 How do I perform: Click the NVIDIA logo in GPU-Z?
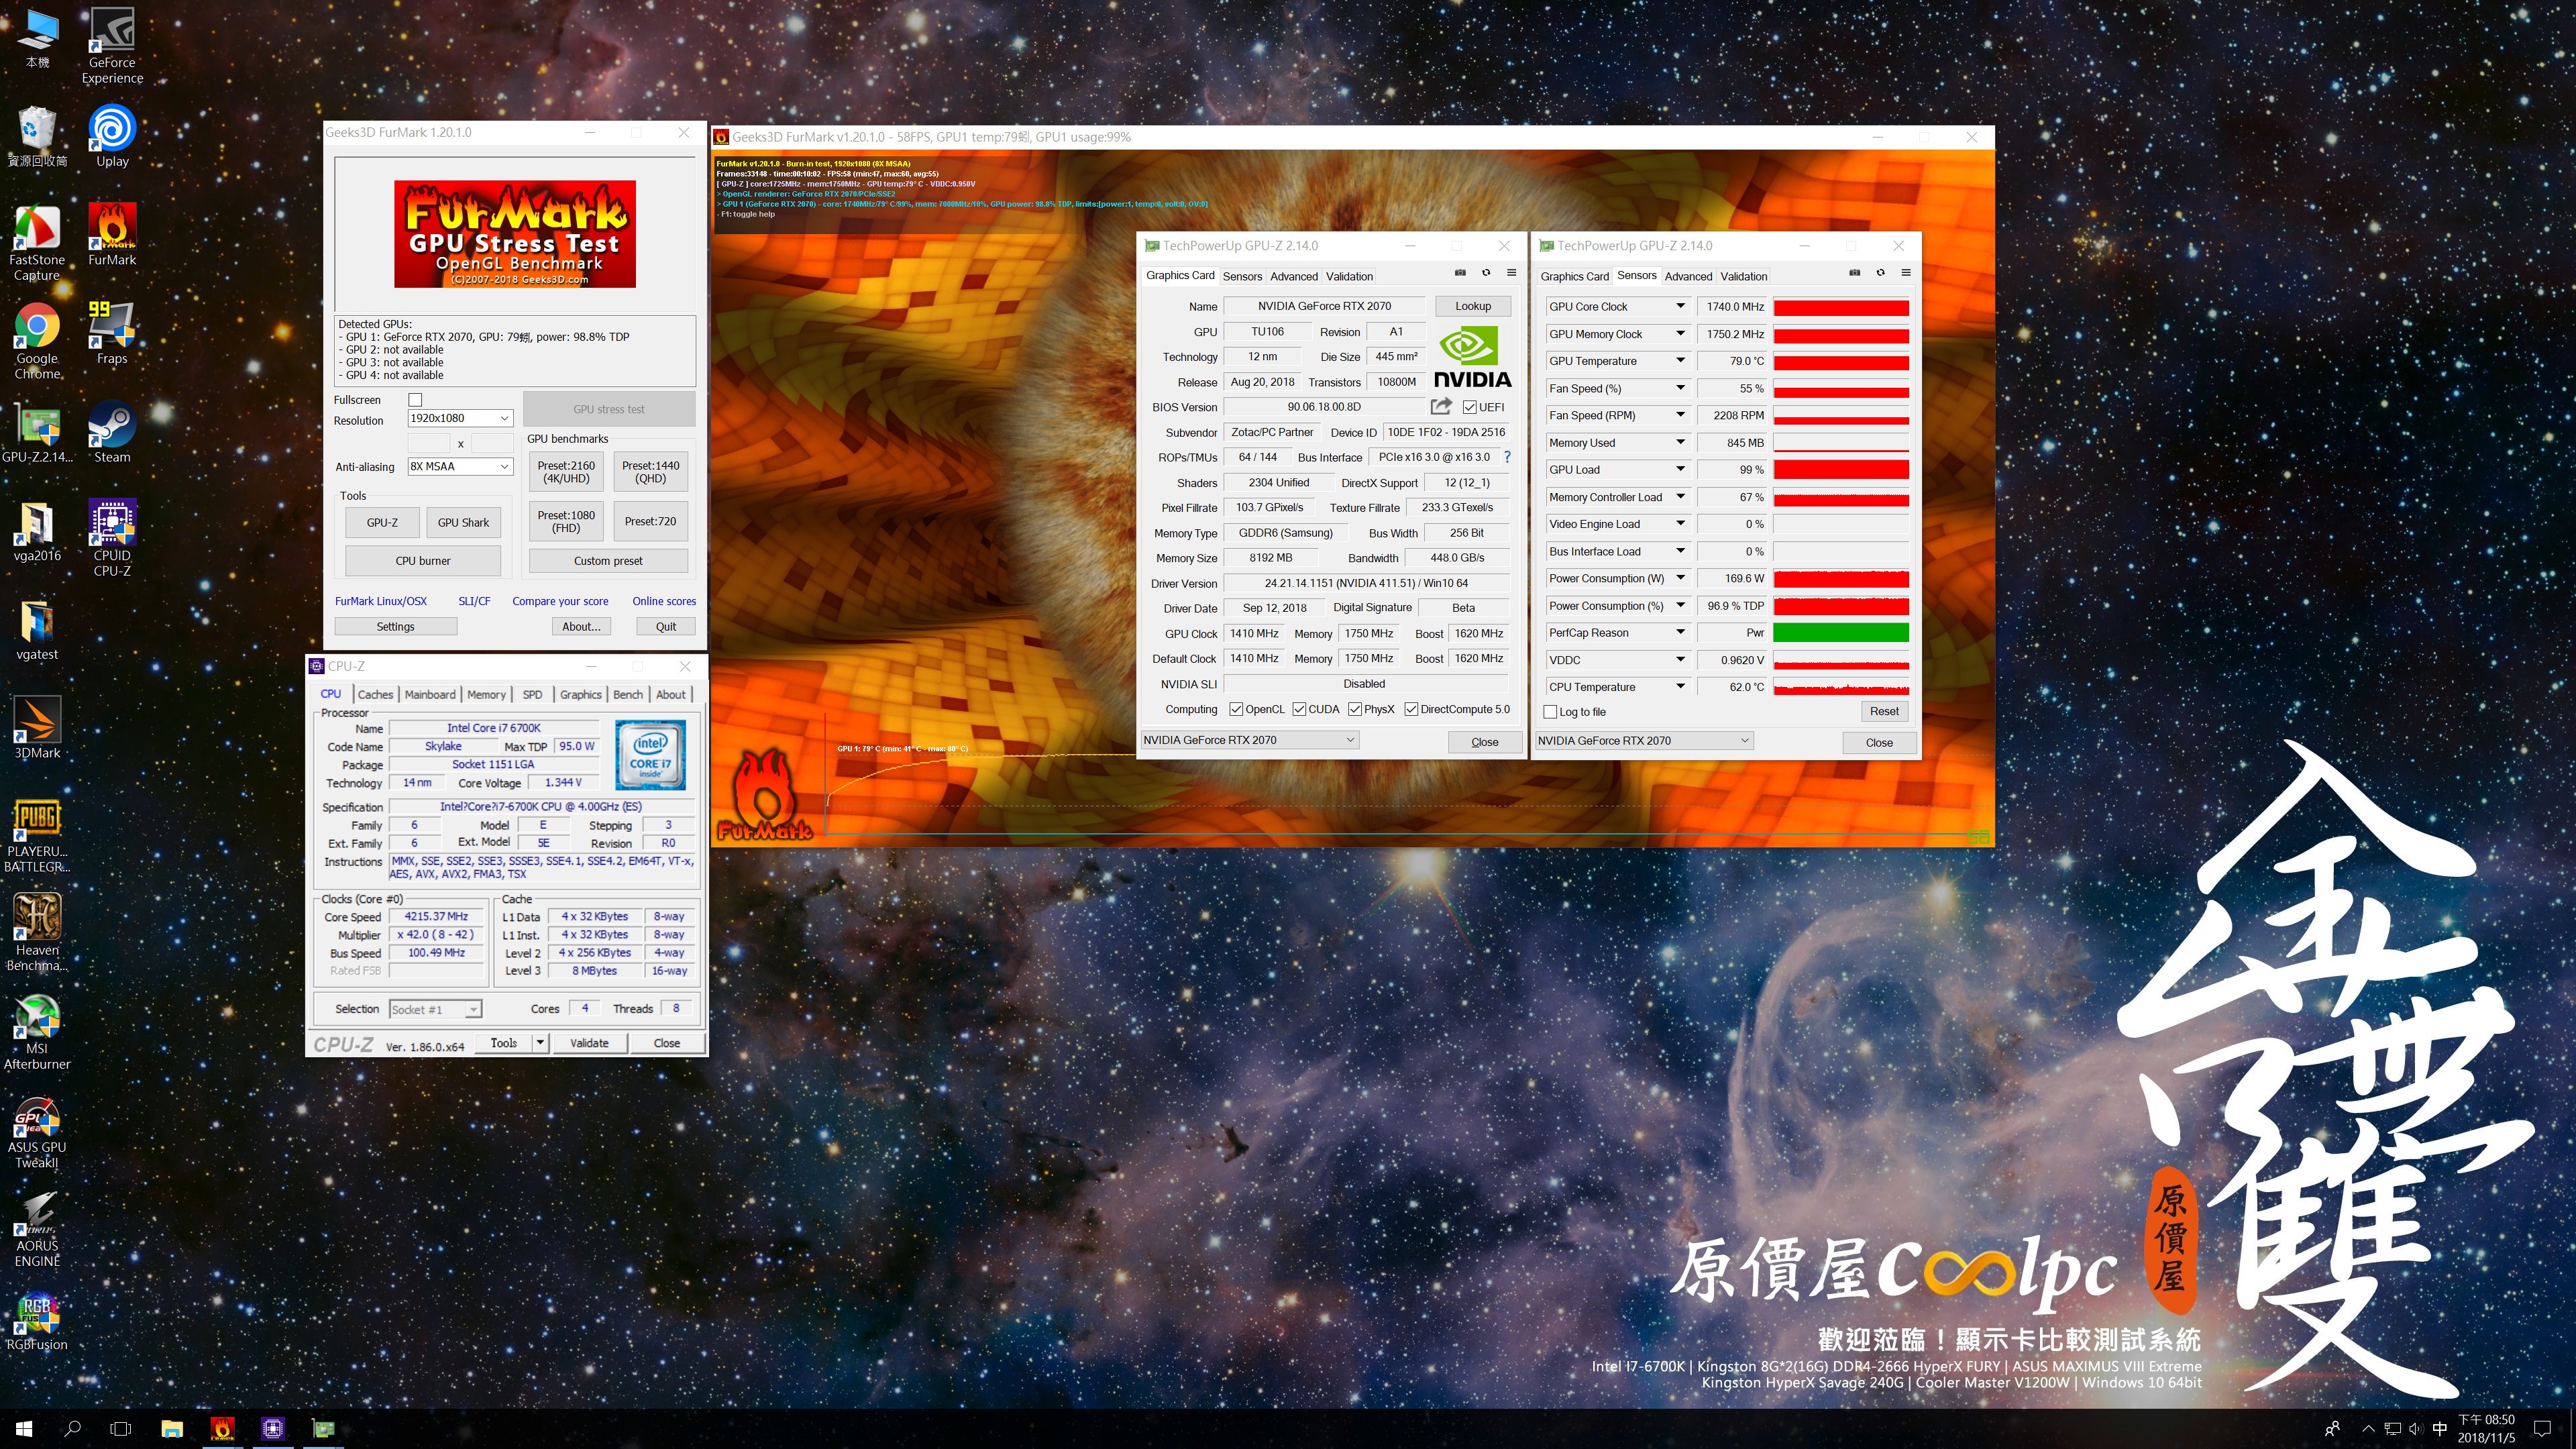tap(1472, 356)
